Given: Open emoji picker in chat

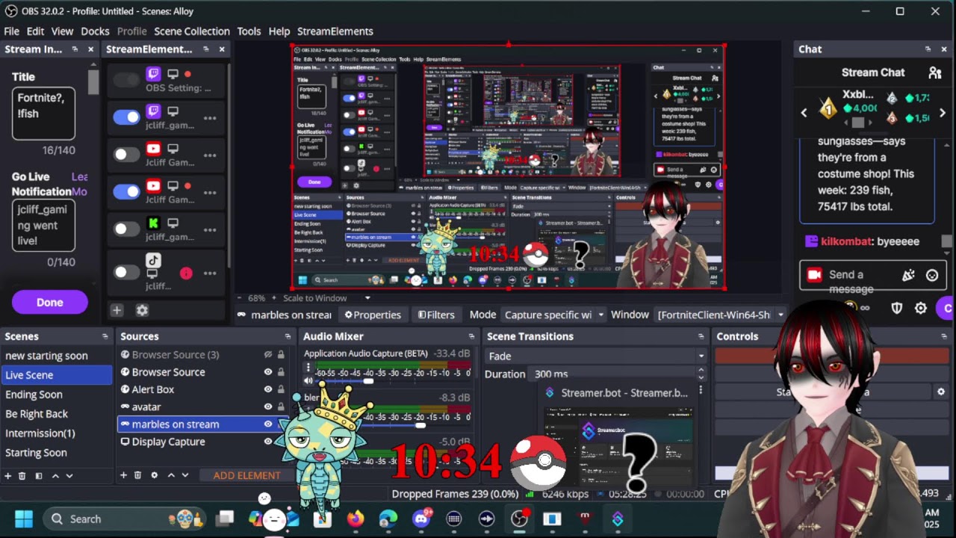Looking at the screenshot, I should pyautogui.click(x=932, y=275).
